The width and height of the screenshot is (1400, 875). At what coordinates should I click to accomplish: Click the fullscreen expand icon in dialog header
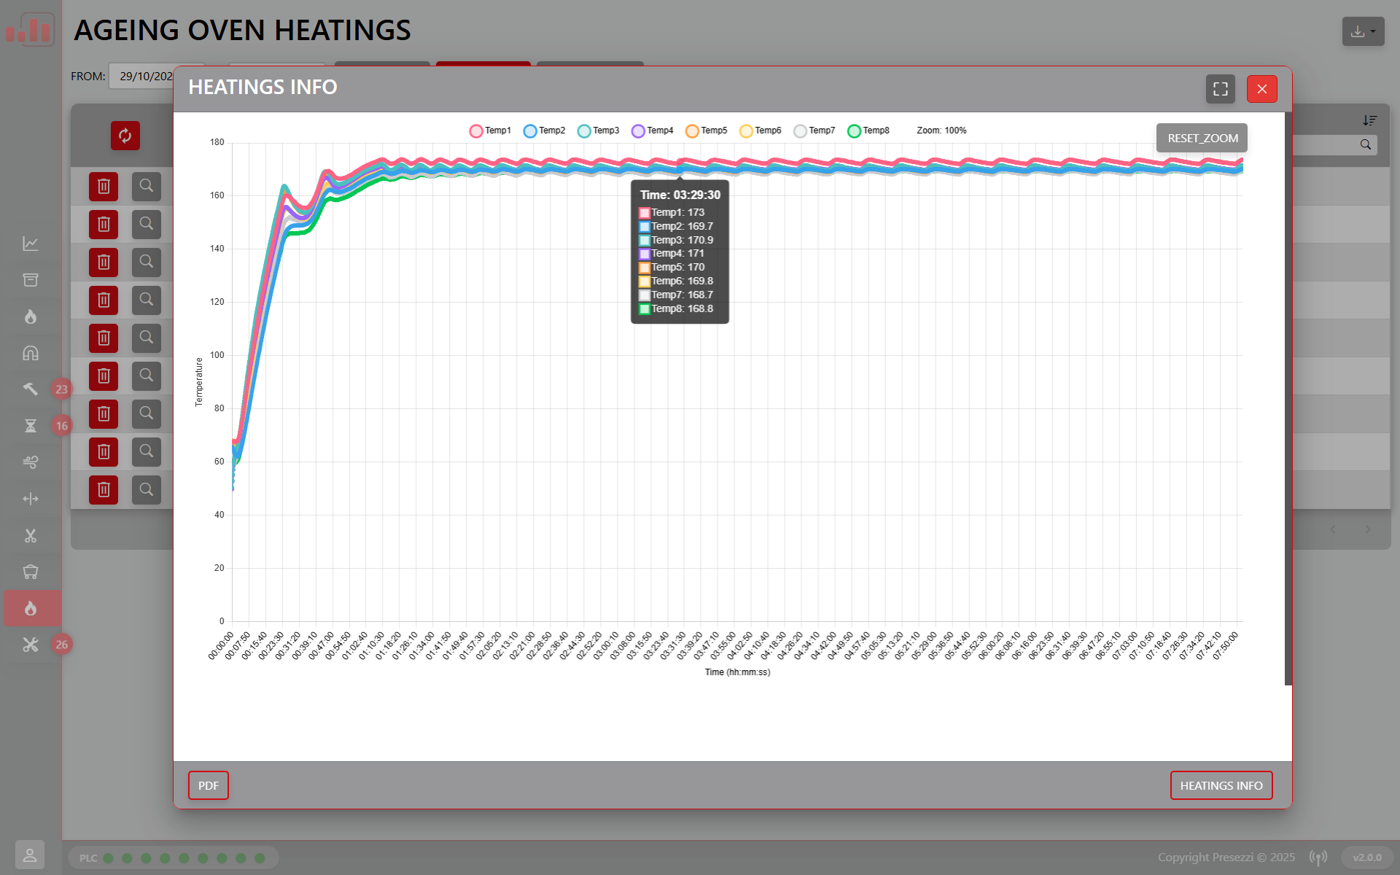pyautogui.click(x=1220, y=89)
